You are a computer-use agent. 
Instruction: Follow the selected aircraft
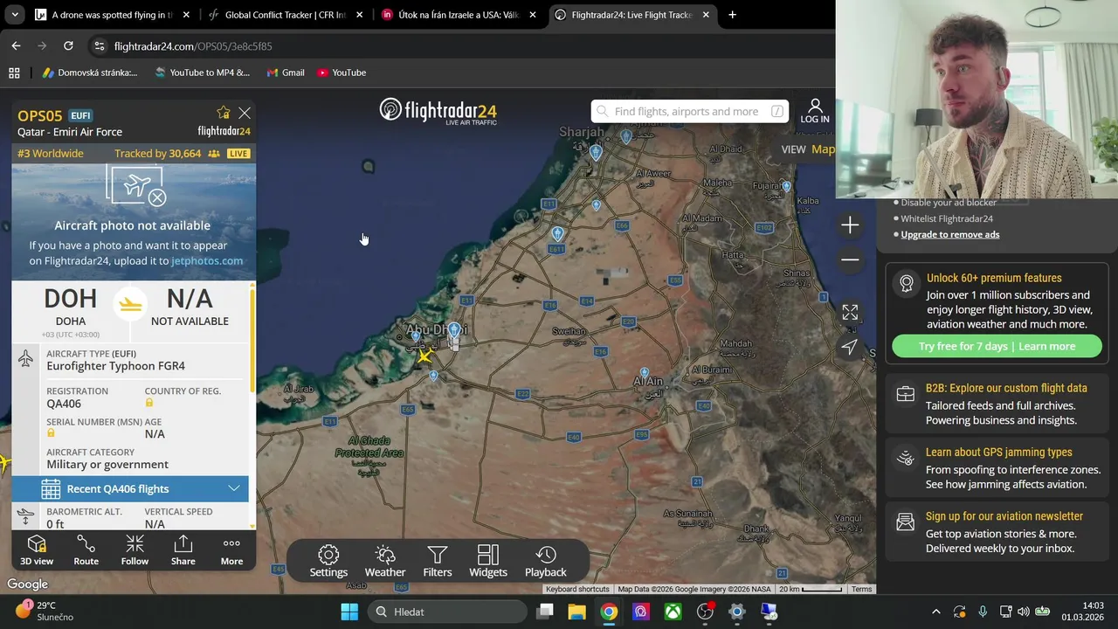coord(135,550)
